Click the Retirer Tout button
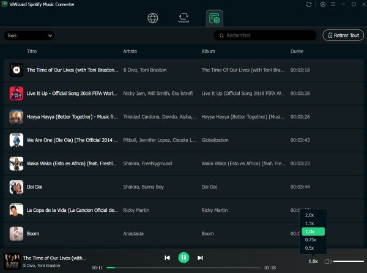The width and height of the screenshot is (367, 273). 343,36
